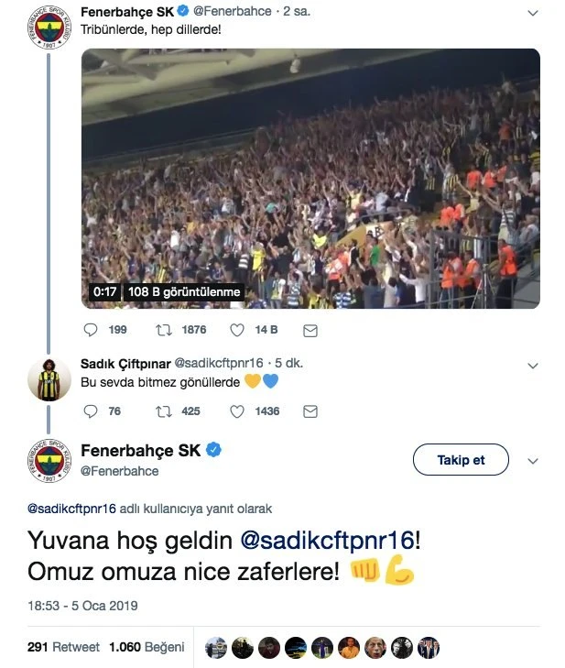Expand options chevron on top tweet

(x=533, y=13)
